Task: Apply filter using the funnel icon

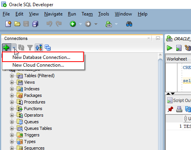Action: click(30, 48)
